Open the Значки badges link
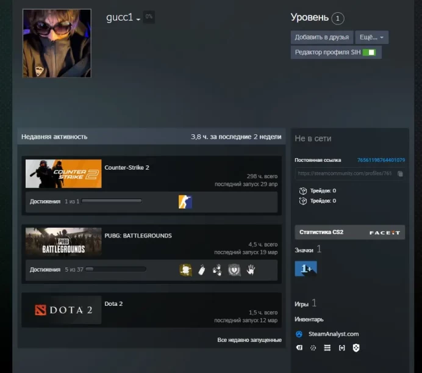 pos(304,250)
